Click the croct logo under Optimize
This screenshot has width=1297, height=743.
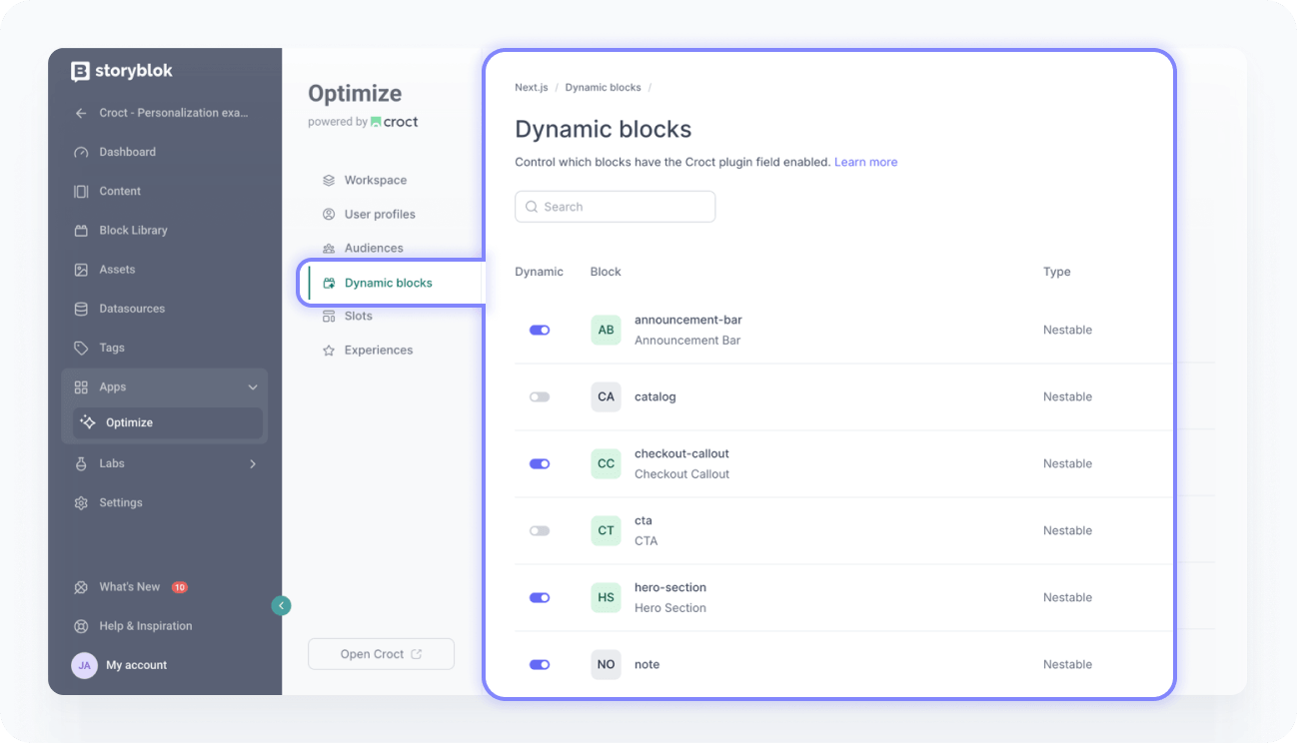(395, 122)
